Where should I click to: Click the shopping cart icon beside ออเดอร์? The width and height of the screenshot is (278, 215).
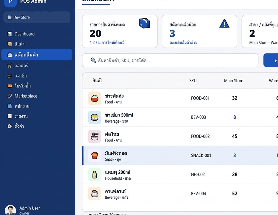tap(9, 66)
